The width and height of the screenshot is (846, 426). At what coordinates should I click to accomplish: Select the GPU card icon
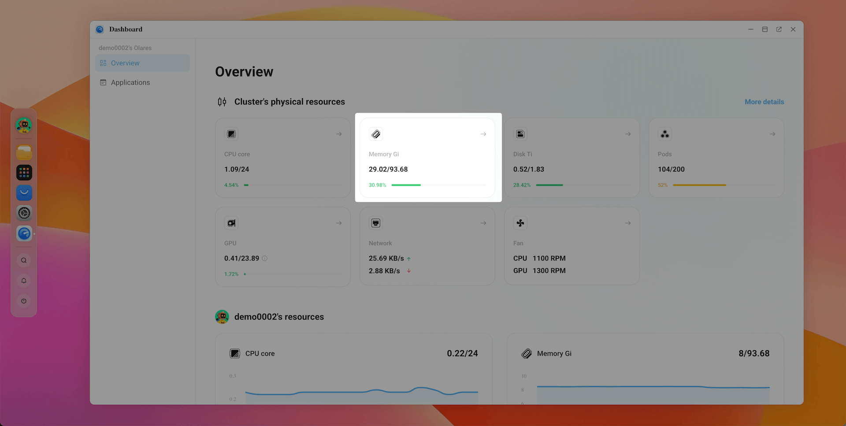click(x=231, y=223)
